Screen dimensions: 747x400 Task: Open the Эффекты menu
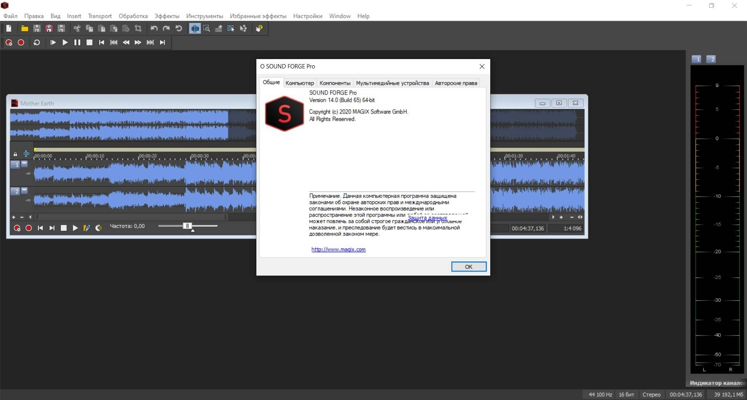tap(167, 16)
